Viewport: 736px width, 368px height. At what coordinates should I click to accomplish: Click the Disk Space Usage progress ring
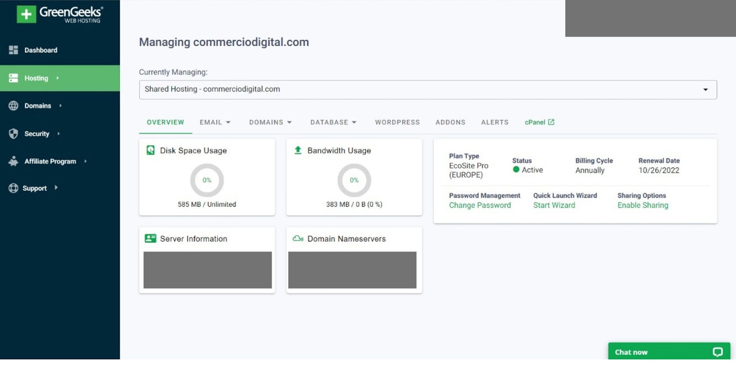pos(207,180)
